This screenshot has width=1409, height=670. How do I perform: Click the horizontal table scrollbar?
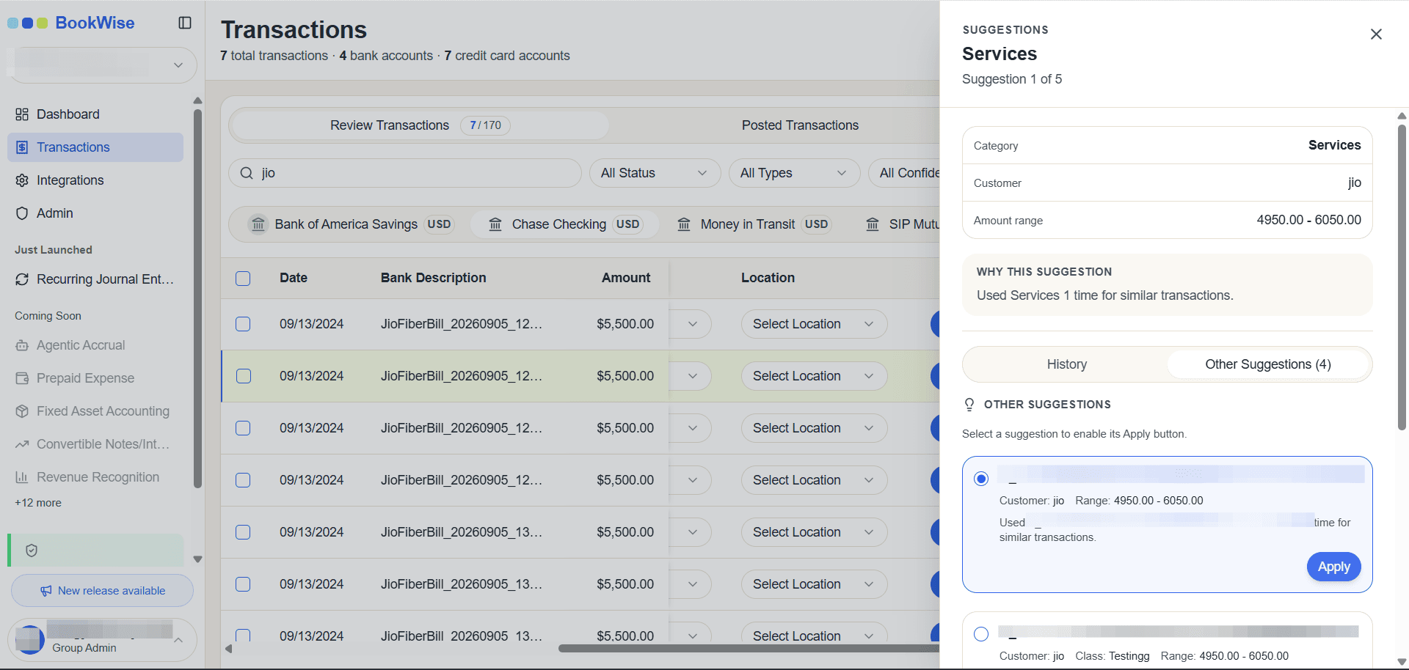pos(749,648)
